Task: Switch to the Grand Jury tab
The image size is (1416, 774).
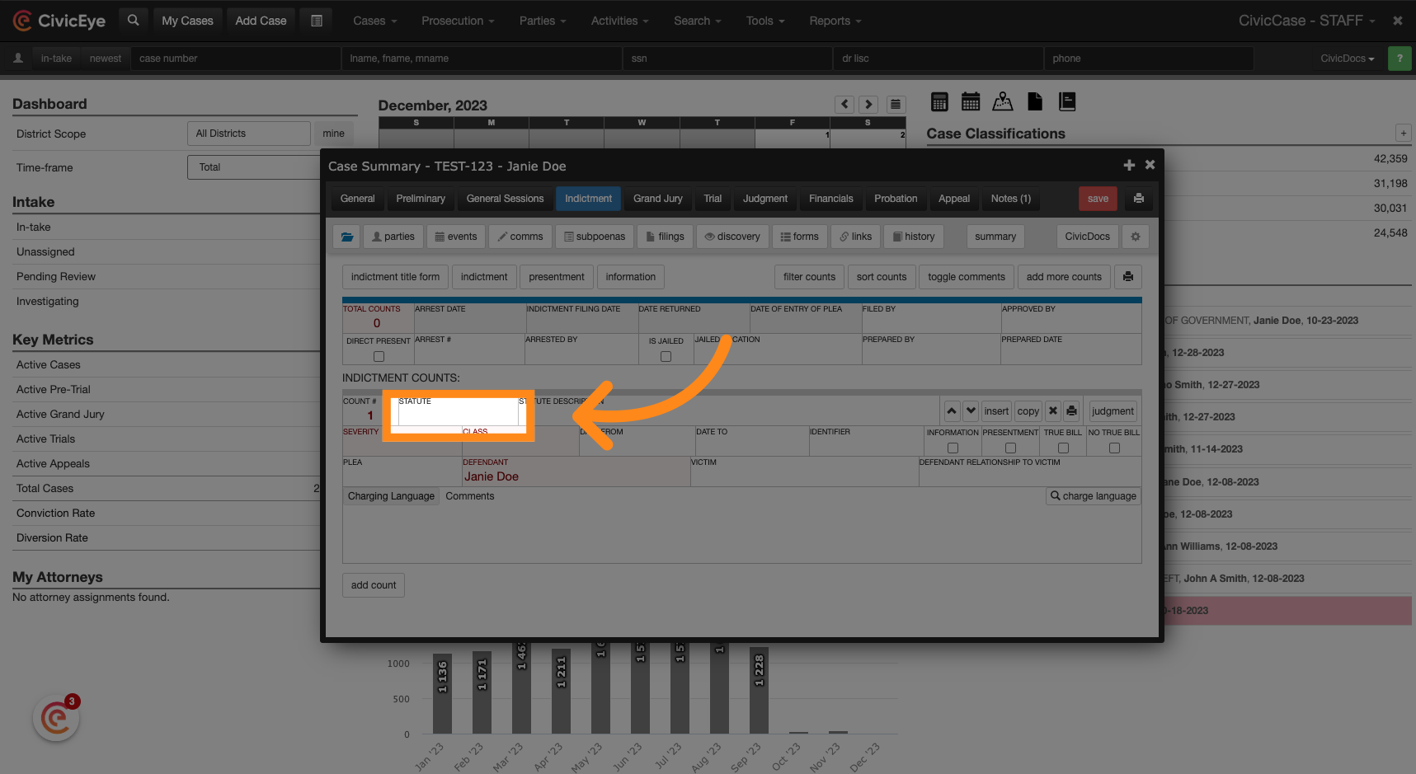Action: 658,199
